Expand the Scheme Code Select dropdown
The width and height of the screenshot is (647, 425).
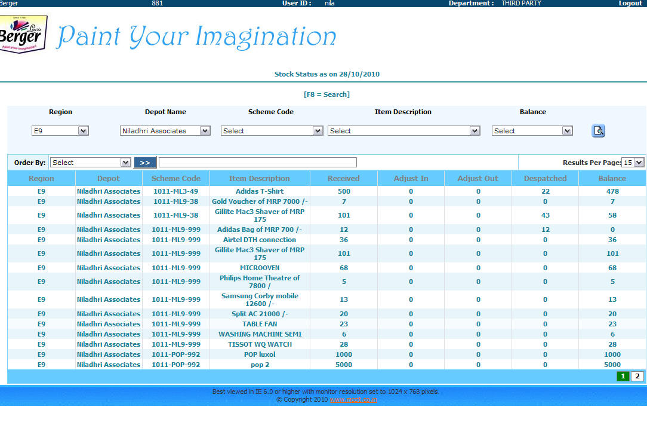click(272, 131)
